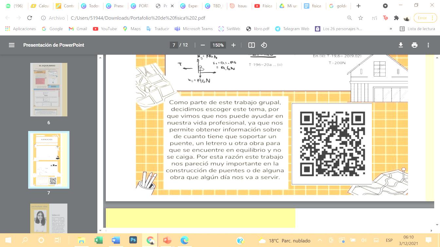Click the scroll up arrow of the page scrollbar

click(x=437, y=58)
